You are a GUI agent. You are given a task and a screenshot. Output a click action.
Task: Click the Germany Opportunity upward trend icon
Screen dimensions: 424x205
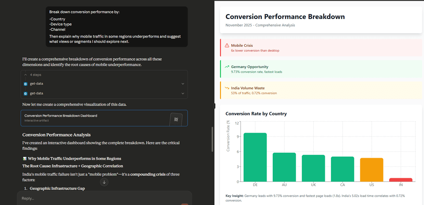[227, 67]
